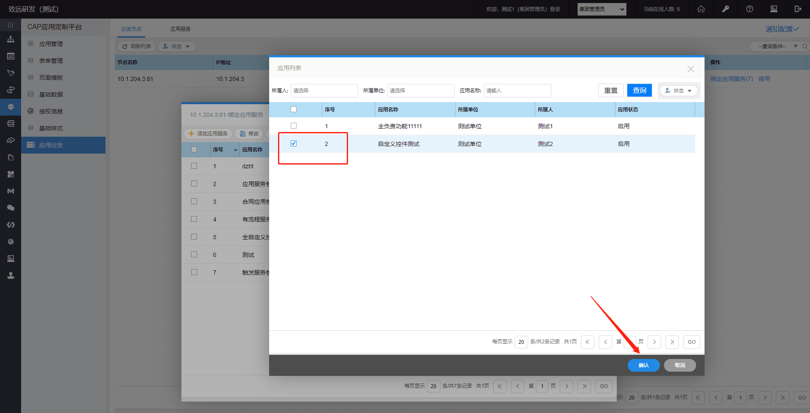The image size is (810, 413).
Task: Open 基础样式 in the side menu
Action: [x=63, y=128]
